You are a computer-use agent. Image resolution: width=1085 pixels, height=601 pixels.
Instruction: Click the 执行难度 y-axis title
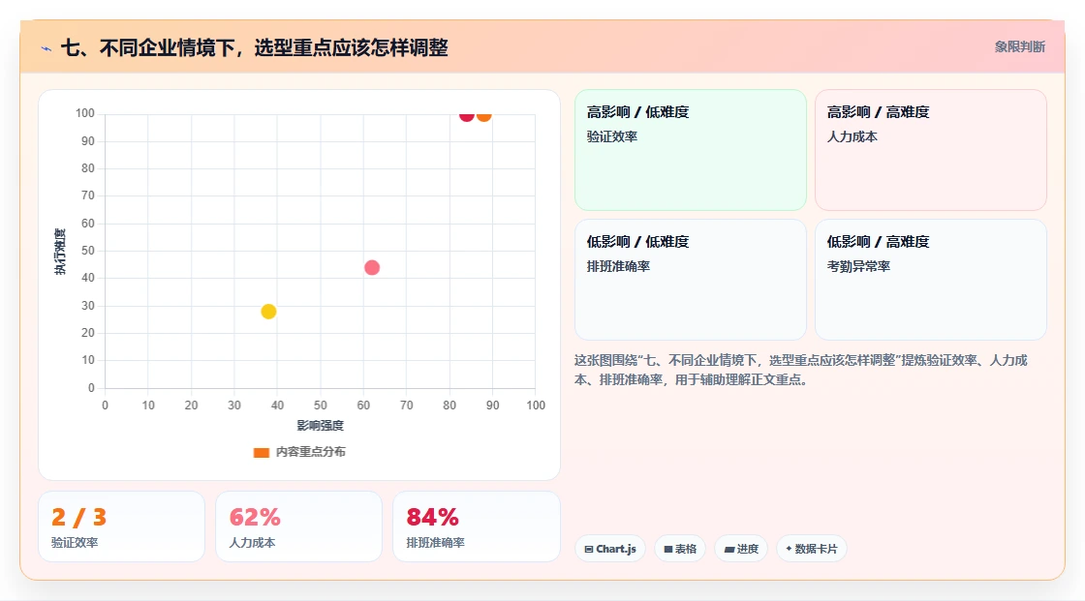pyautogui.click(x=60, y=251)
